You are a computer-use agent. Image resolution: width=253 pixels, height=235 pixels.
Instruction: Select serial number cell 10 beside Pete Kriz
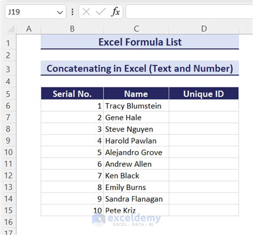(x=72, y=210)
